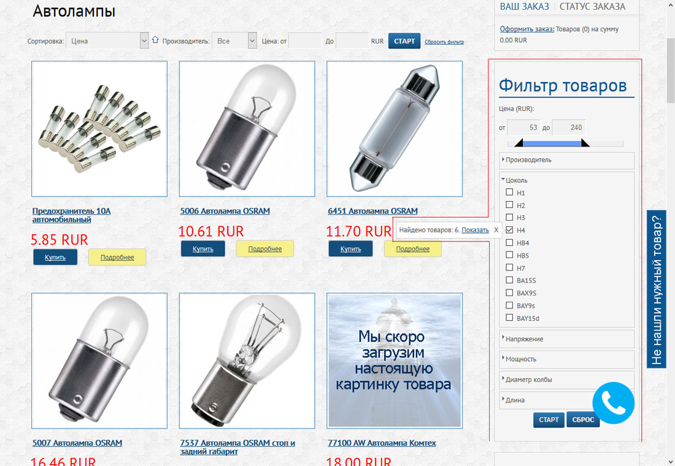This screenshot has width=675, height=466.
Task: Open the 6451 festoon lamp image
Action: pos(395,129)
